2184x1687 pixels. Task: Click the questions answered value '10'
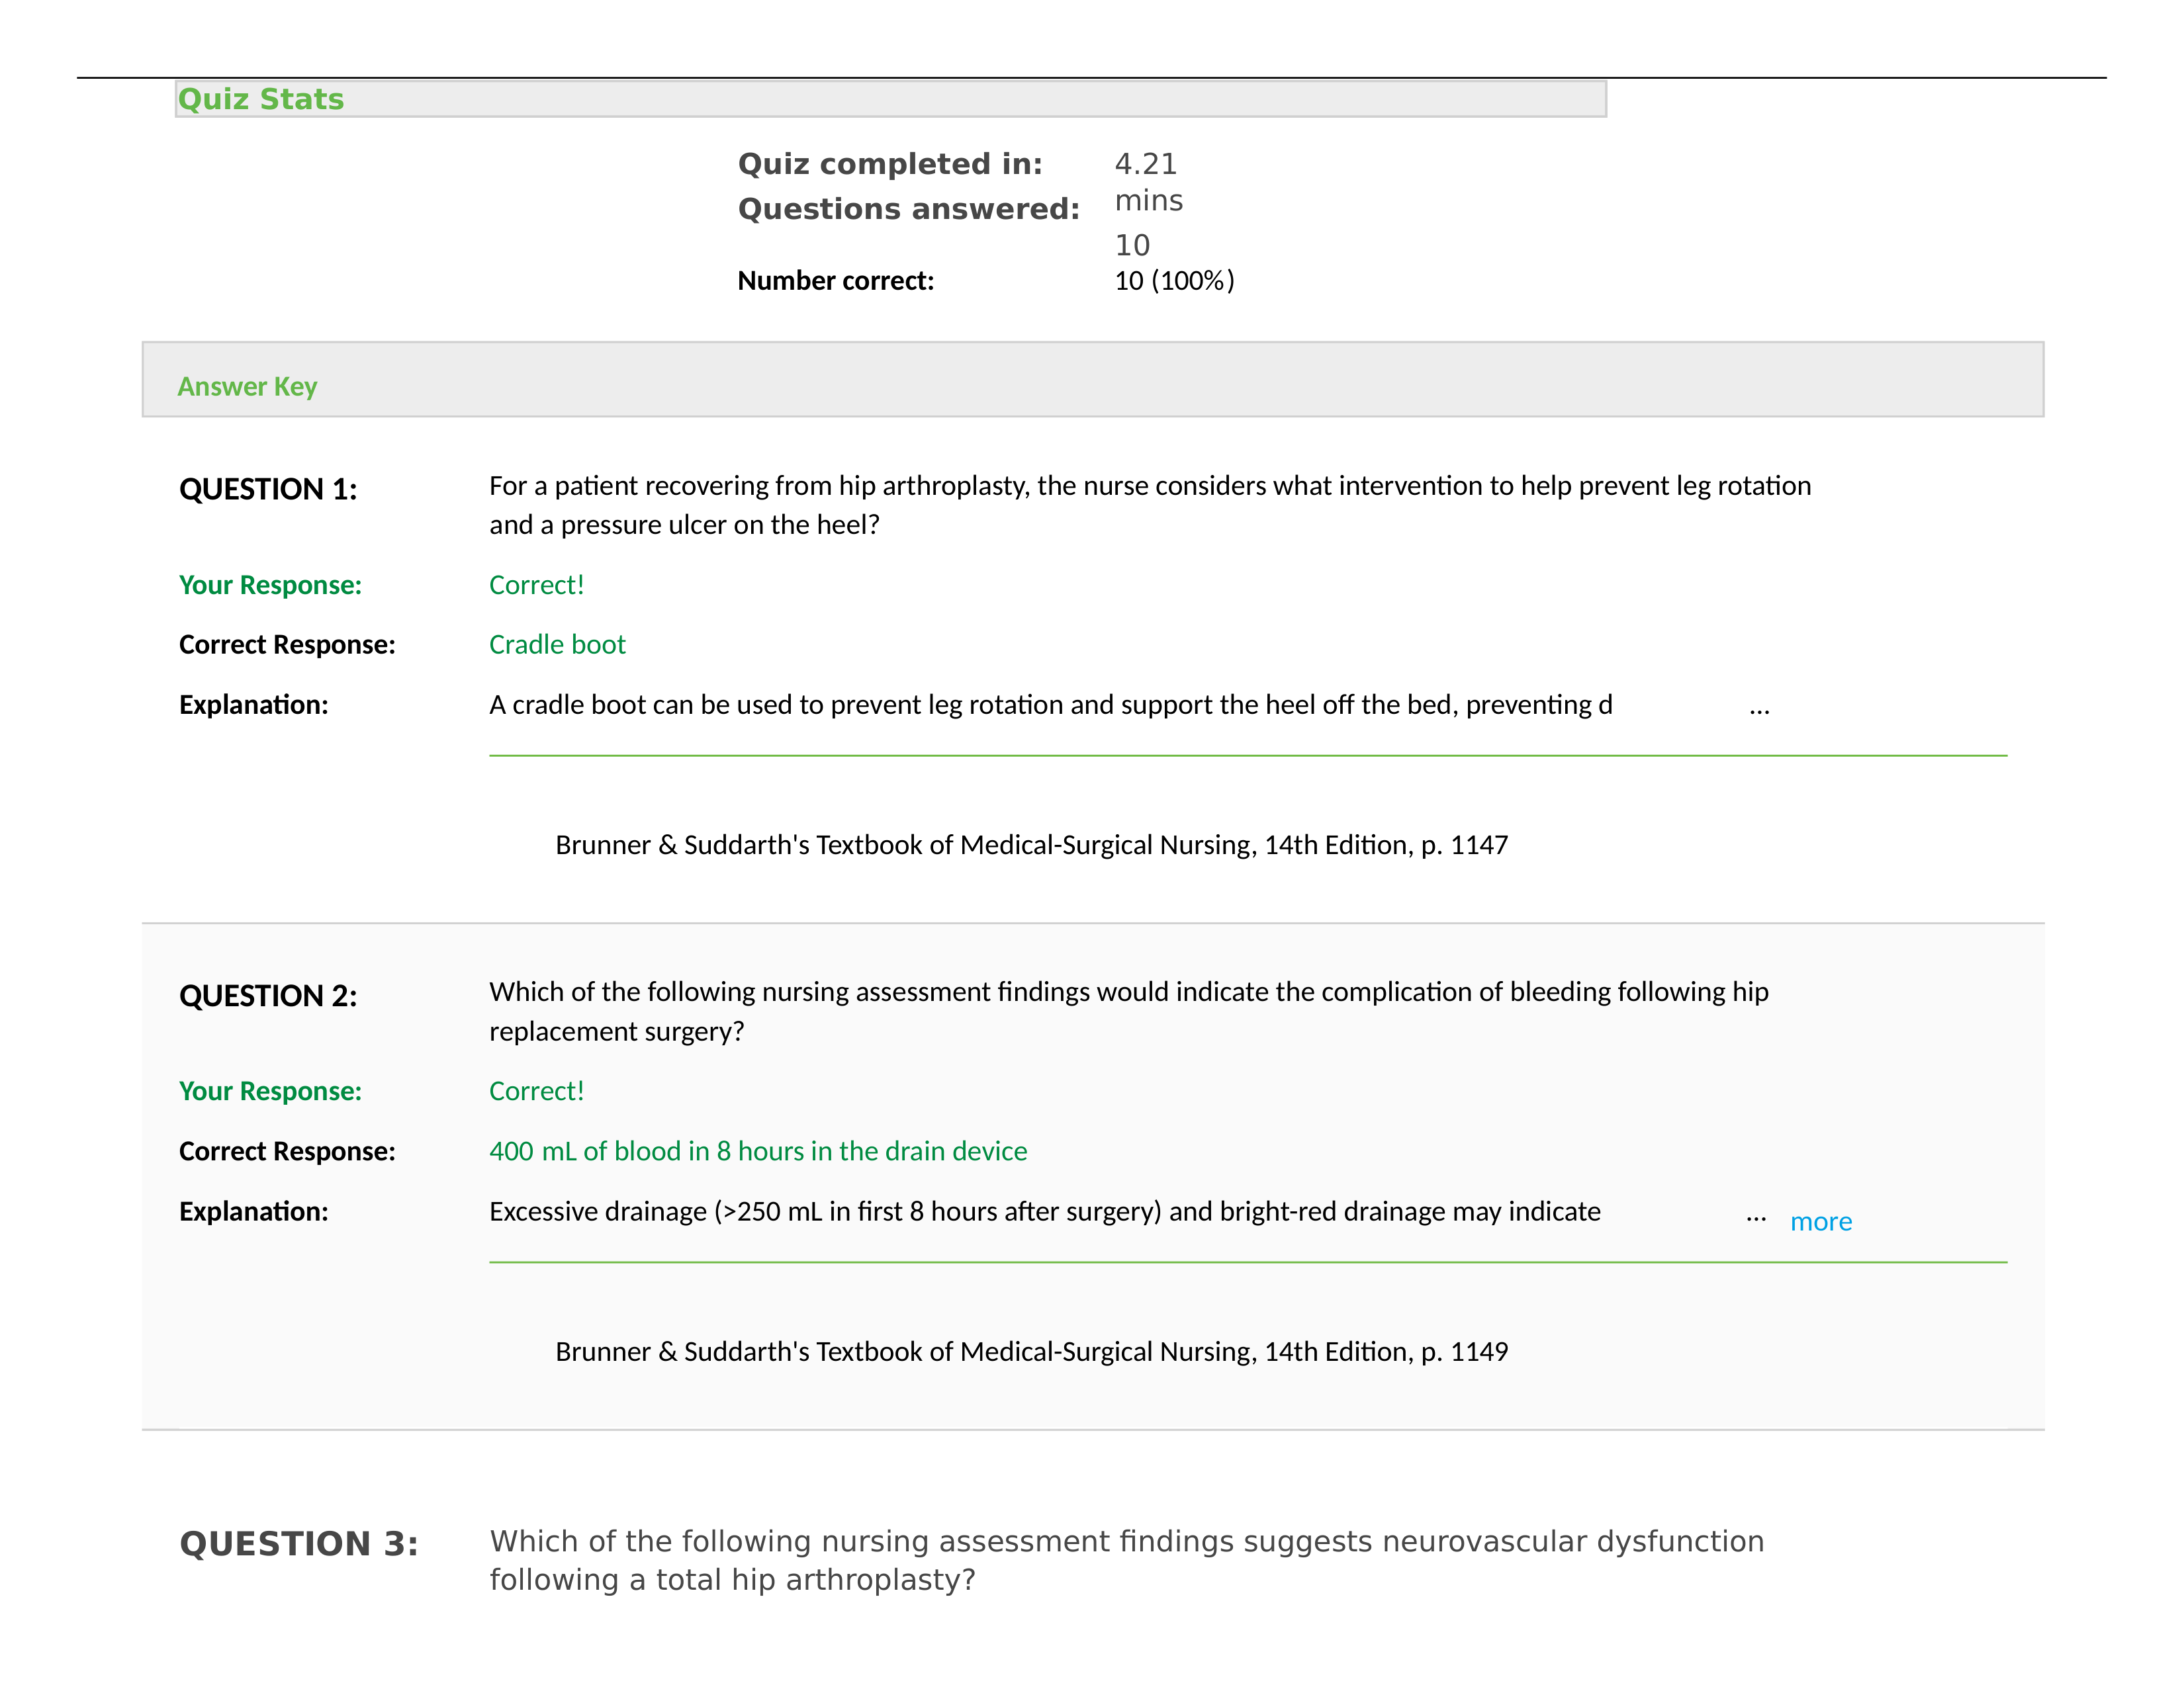click(x=1132, y=245)
